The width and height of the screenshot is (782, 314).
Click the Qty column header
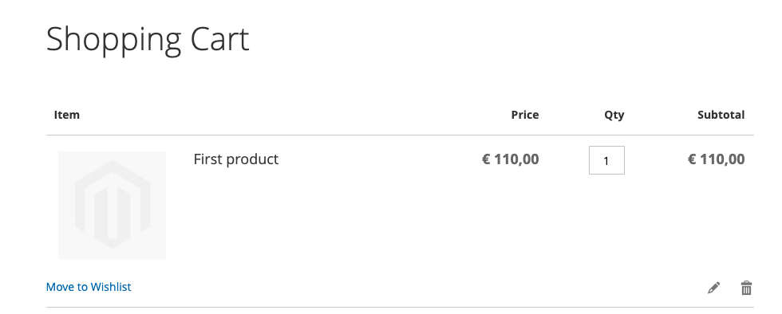point(614,115)
